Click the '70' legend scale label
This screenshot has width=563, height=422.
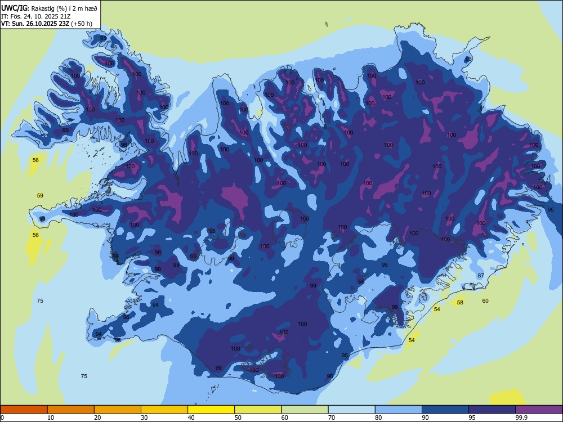pos(332,417)
